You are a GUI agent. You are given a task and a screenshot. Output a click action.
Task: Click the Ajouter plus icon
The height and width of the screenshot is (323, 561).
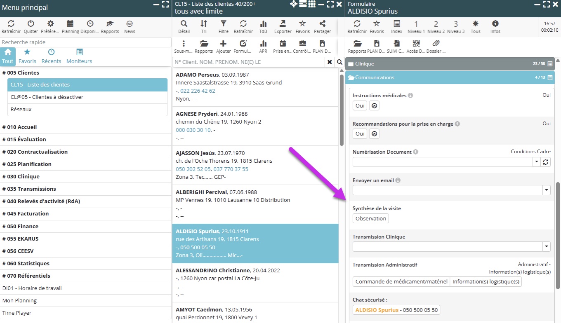click(223, 44)
